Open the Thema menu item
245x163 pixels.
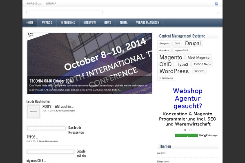click(x=124, y=23)
